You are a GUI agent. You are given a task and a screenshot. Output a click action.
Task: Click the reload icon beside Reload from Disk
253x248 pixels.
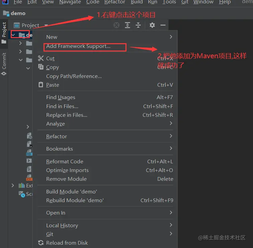tap(41, 243)
